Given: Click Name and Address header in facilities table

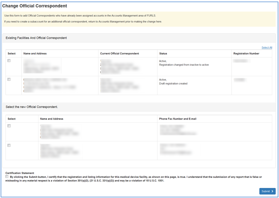Looking at the screenshot, I should pyautogui.click(x=35, y=53).
